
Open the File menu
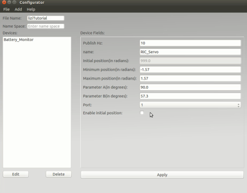(x=6, y=10)
